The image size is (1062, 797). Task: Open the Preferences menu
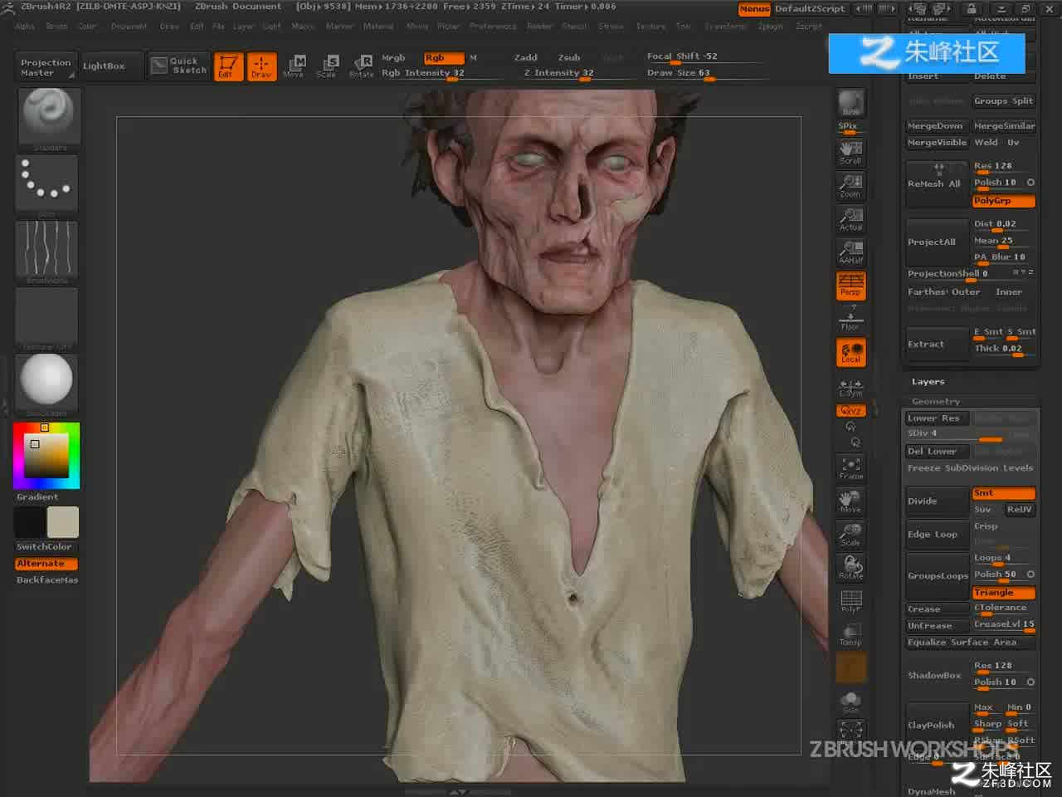[493, 27]
